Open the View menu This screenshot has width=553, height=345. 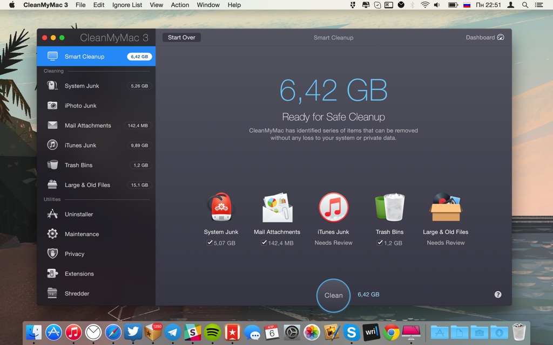click(156, 5)
